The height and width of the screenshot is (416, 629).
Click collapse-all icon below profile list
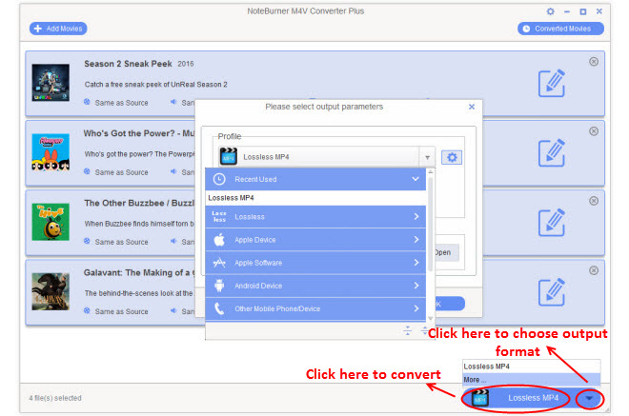(407, 330)
